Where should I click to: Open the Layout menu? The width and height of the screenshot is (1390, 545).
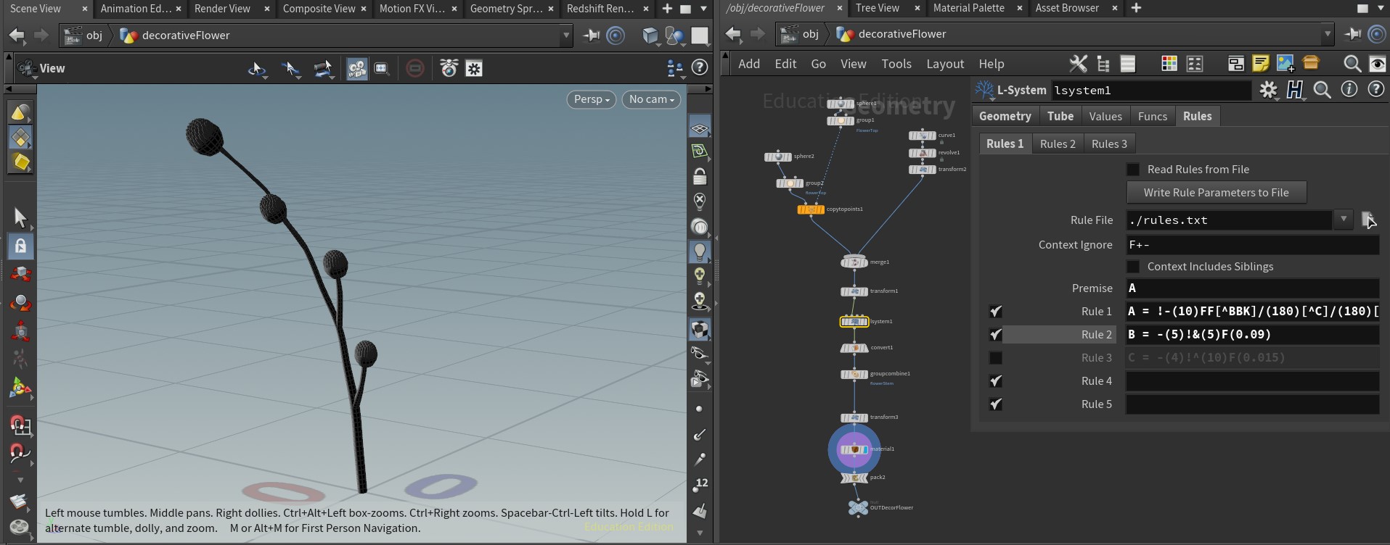pyautogui.click(x=944, y=64)
